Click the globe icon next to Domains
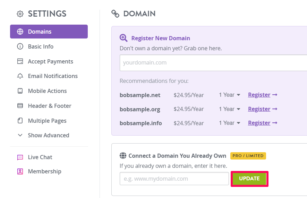This screenshot has height=198, width=307. 20,32
